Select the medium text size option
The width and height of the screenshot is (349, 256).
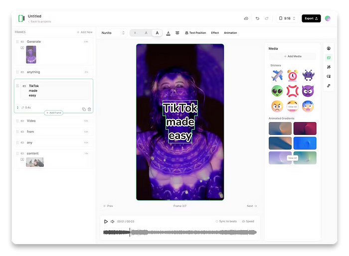[146, 33]
